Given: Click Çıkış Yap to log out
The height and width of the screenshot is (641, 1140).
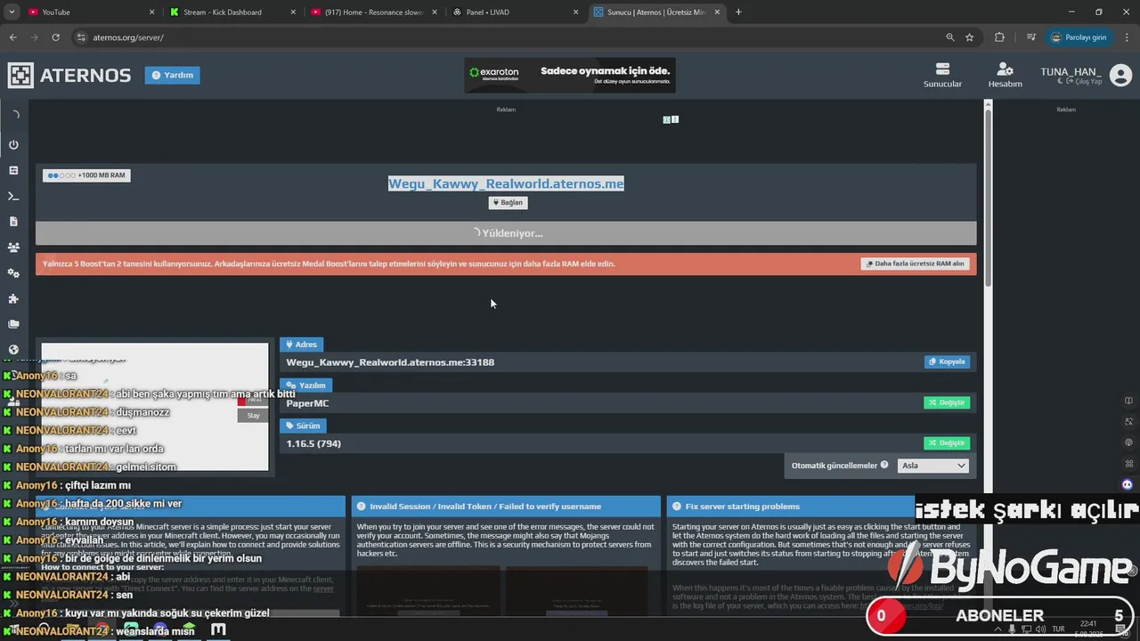Looking at the screenshot, I should click(1085, 81).
